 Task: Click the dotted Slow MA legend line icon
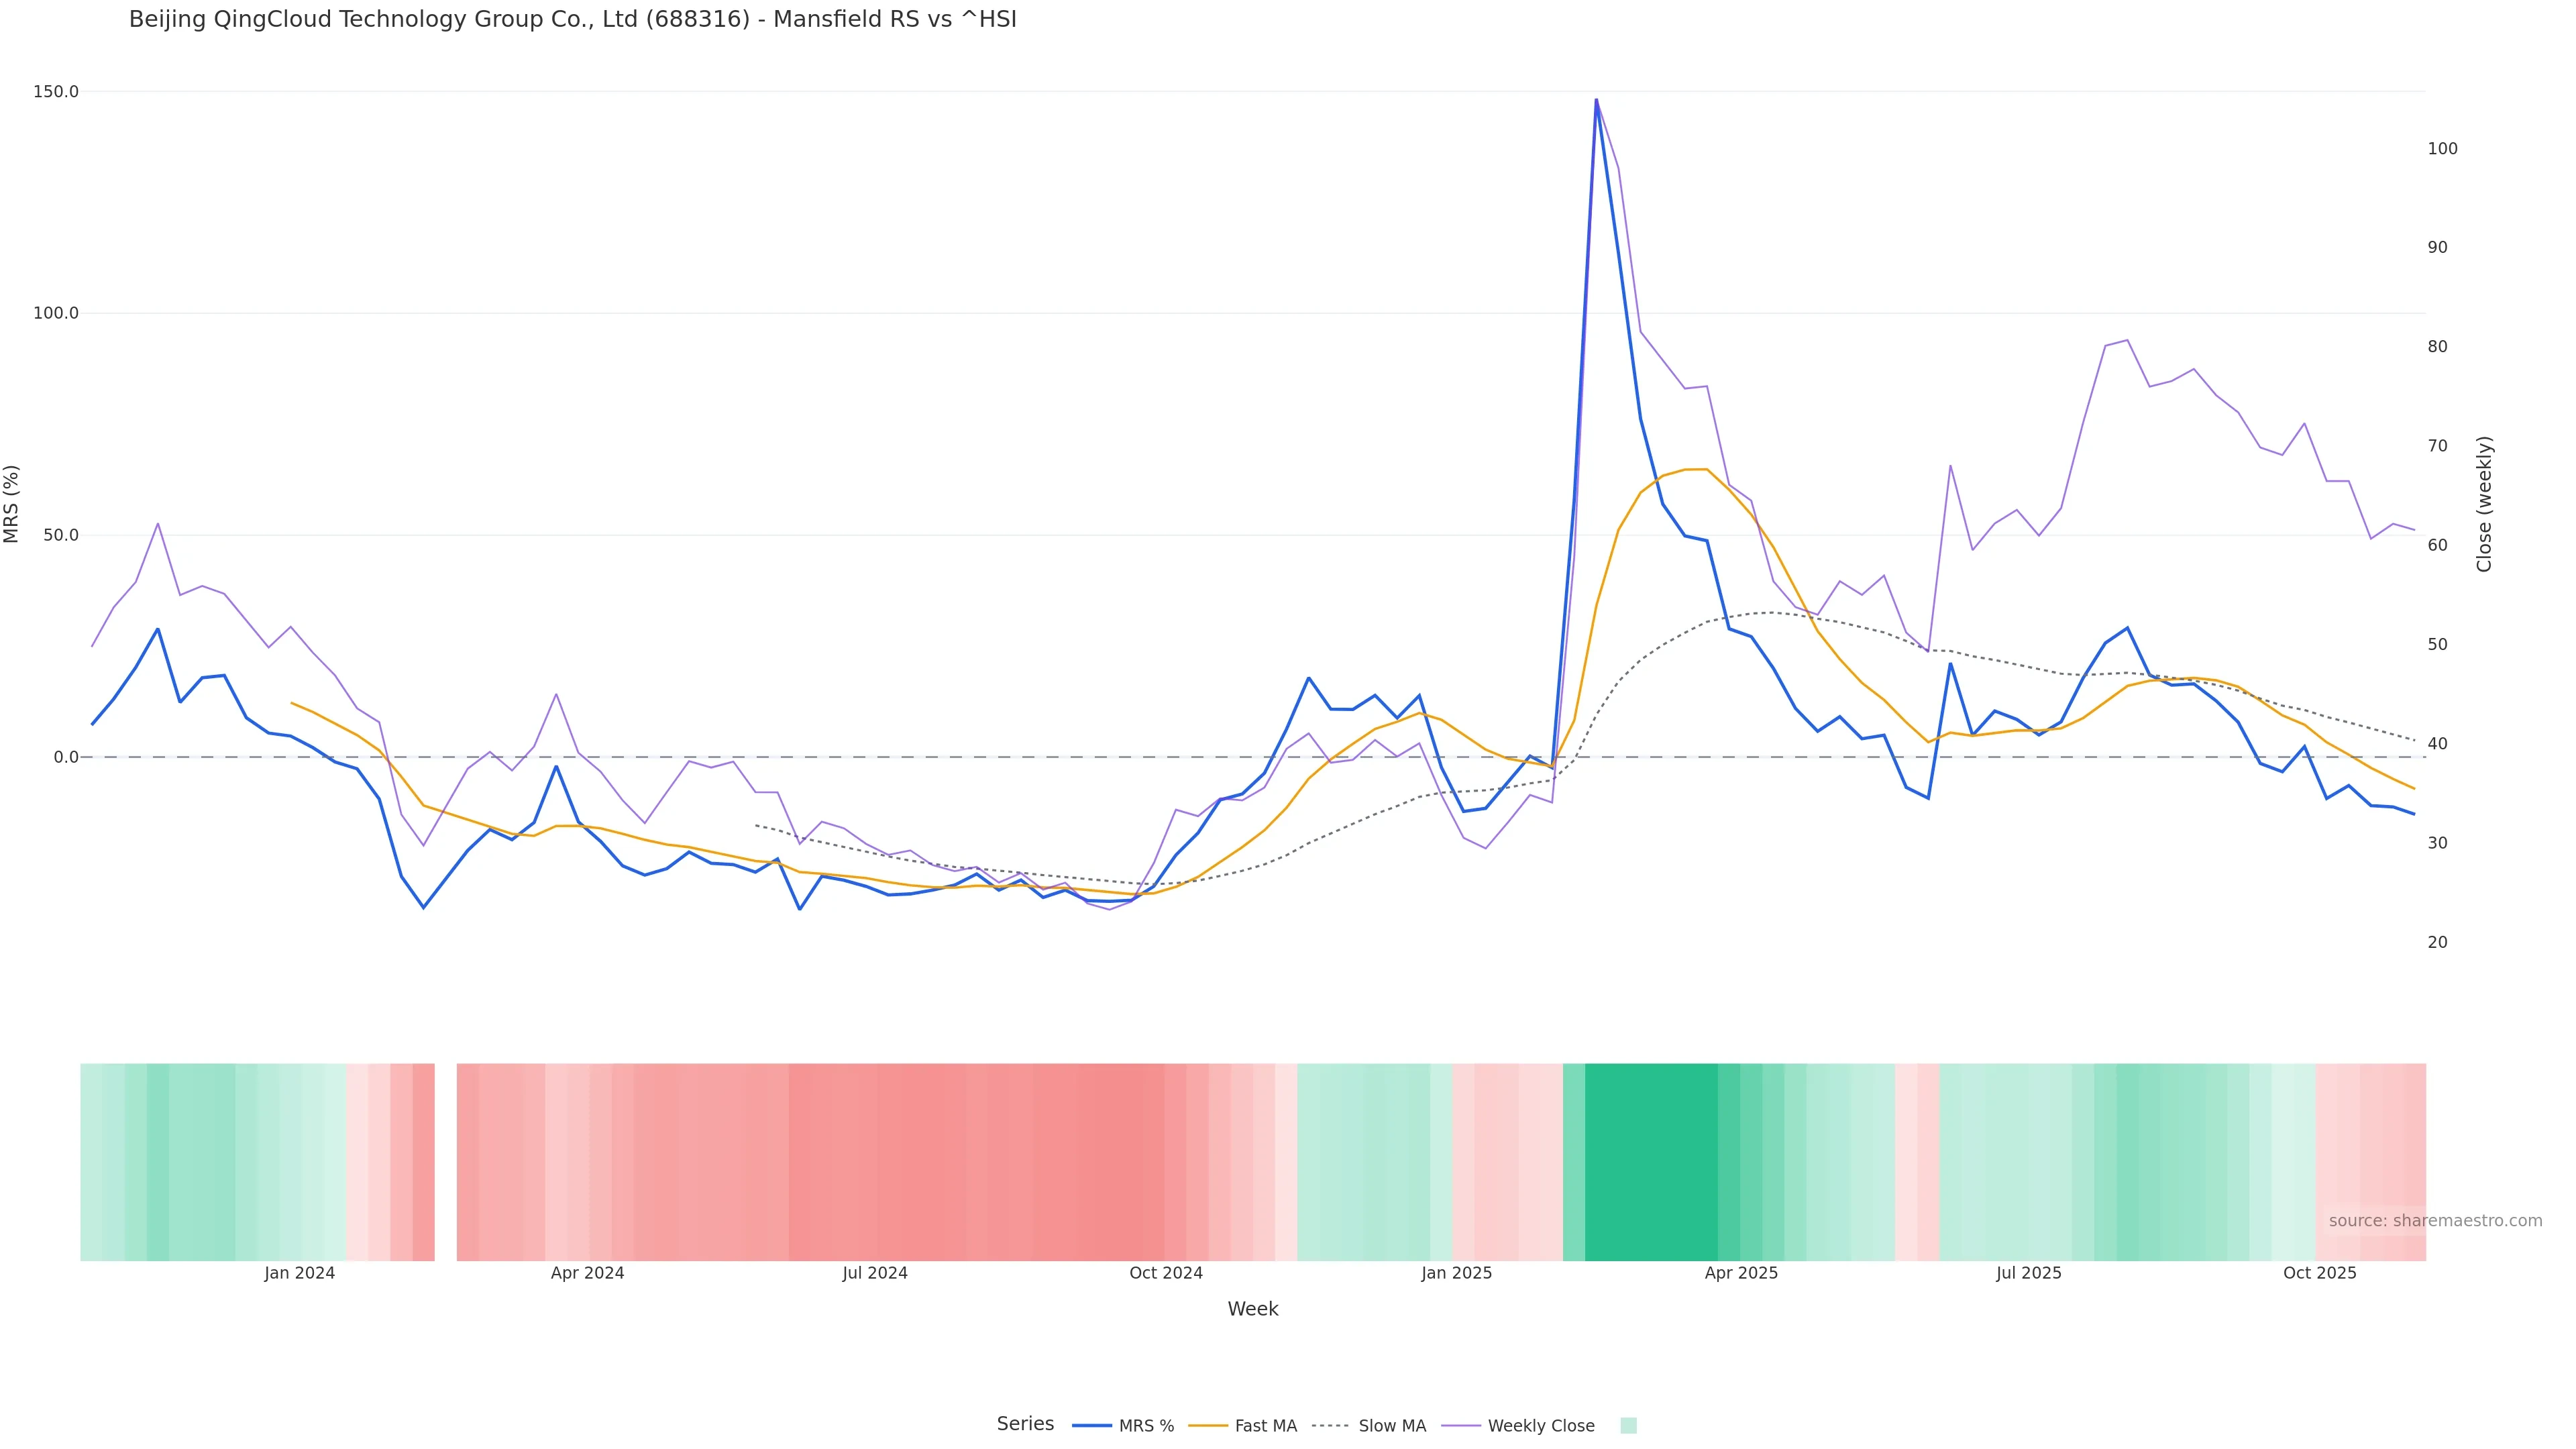1330,1426
